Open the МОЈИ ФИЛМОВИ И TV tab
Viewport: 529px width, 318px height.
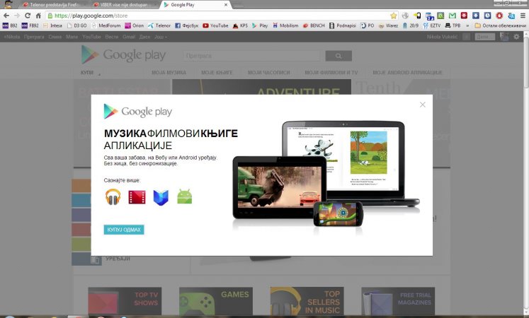[x=331, y=73]
